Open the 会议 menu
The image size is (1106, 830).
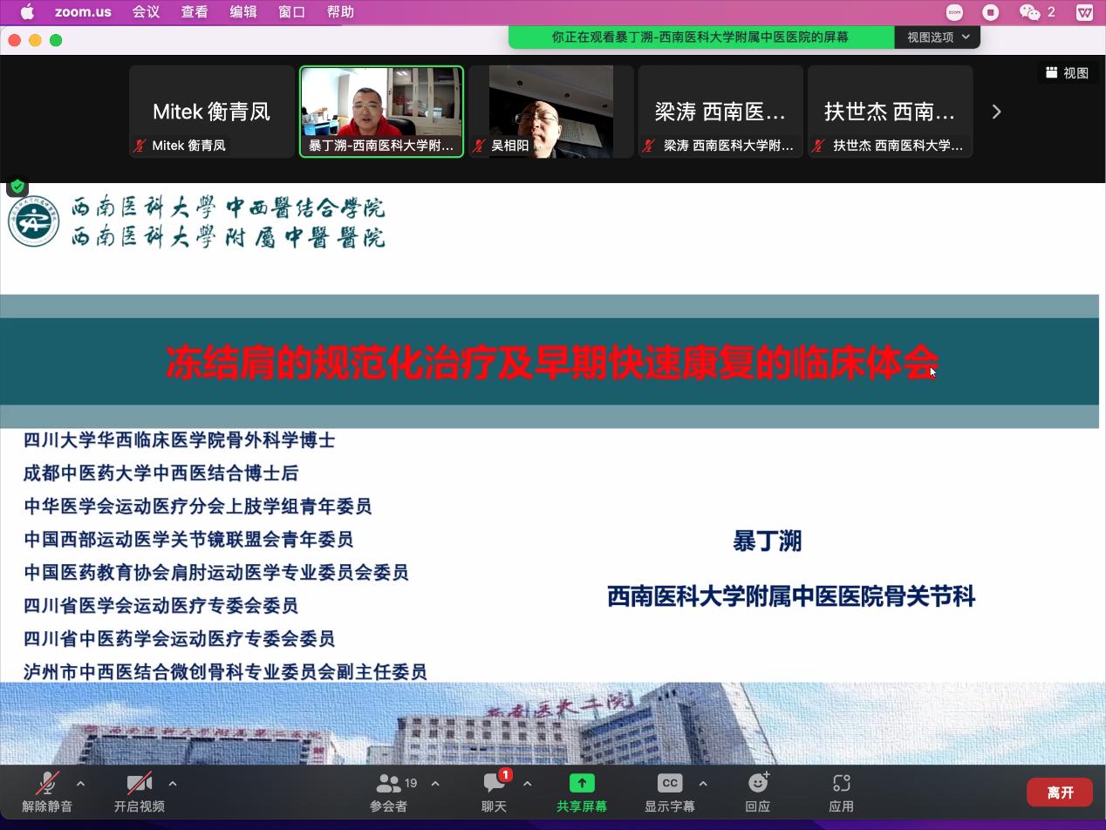coord(146,12)
